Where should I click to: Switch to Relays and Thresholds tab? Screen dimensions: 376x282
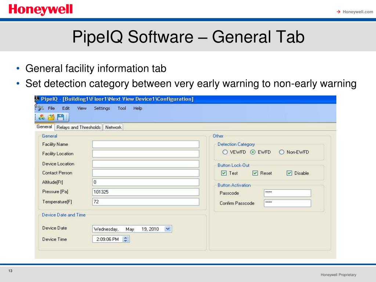click(x=79, y=127)
